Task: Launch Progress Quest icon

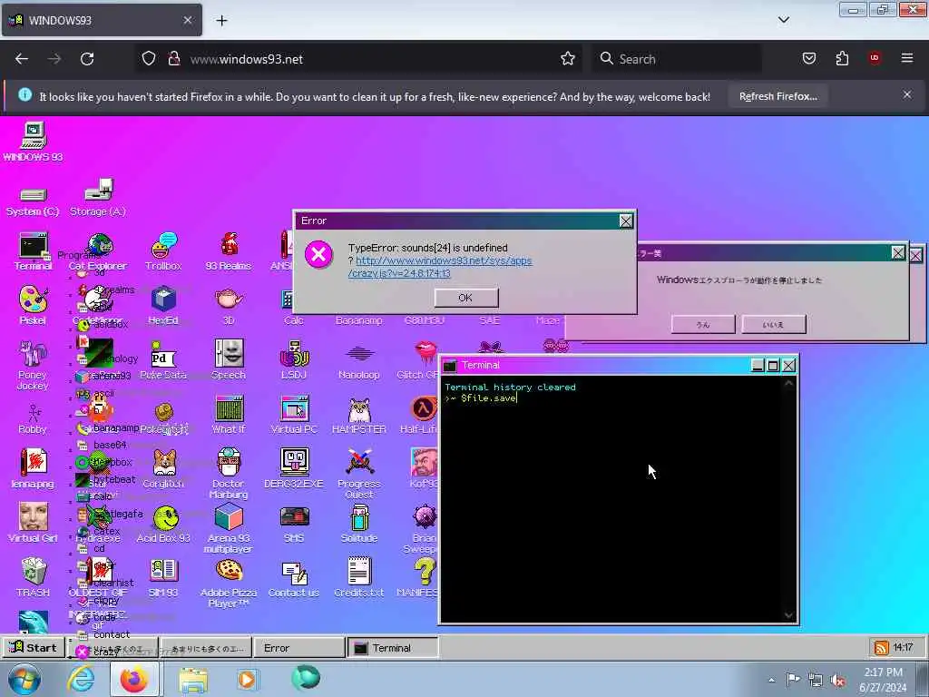Action: tap(359, 474)
